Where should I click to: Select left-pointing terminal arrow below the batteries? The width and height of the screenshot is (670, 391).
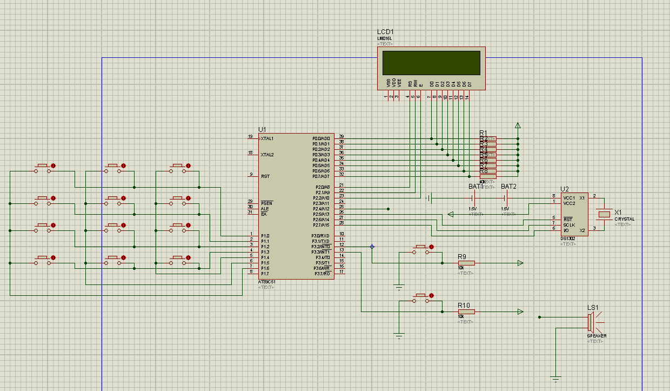pyautogui.click(x=452, y=214)
